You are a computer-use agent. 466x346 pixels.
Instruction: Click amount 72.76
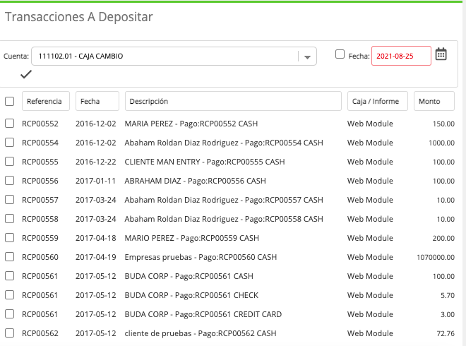point(446,333)
